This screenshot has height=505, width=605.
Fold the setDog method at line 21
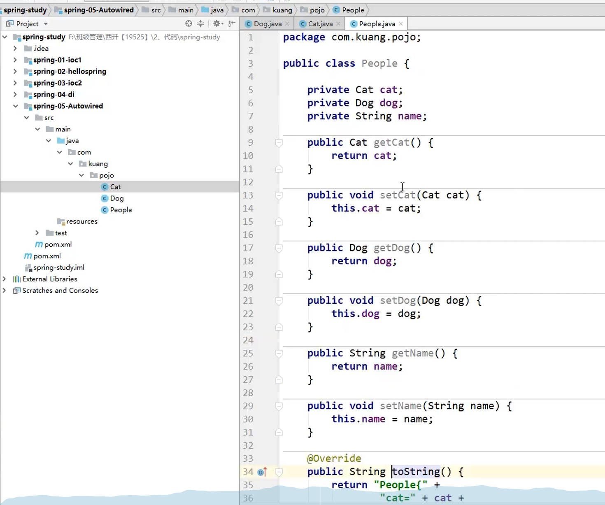279,301
